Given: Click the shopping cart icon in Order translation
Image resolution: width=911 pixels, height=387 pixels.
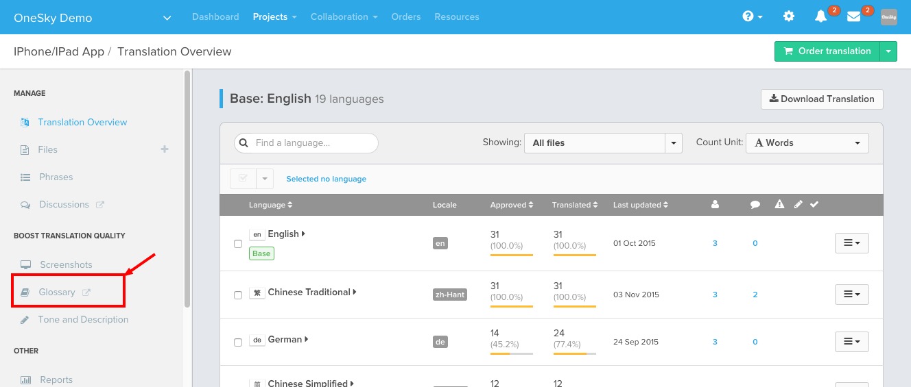Looking at the screenshot, I should pyautogui.click(x=788, y=51).
